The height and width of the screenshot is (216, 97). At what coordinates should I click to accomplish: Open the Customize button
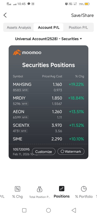[x=44, y=152]
